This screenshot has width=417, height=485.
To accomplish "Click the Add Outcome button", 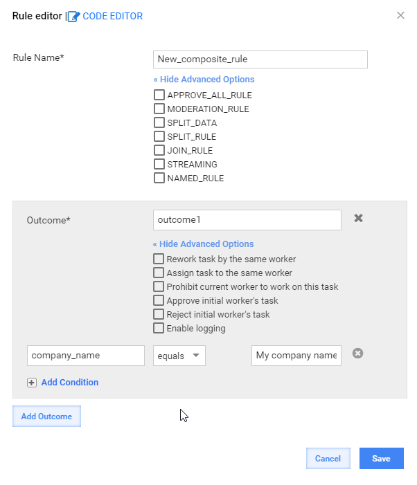I will pyautogui.click(x=46, y=417).
